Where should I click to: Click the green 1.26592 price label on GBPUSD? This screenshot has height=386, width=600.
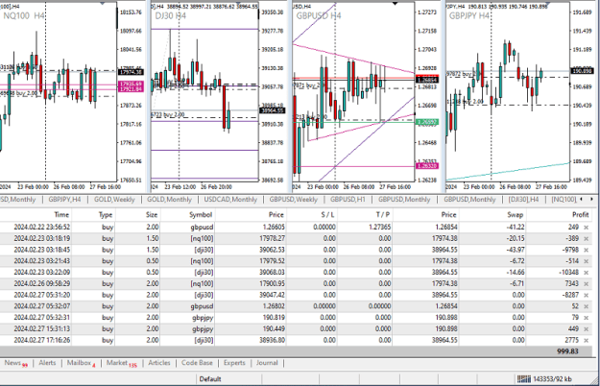point(427,122)
